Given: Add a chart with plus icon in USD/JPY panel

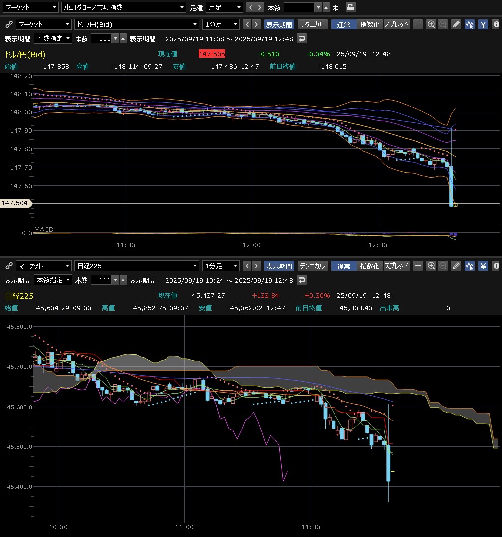Looking at the screenshot, I should 418,24.
